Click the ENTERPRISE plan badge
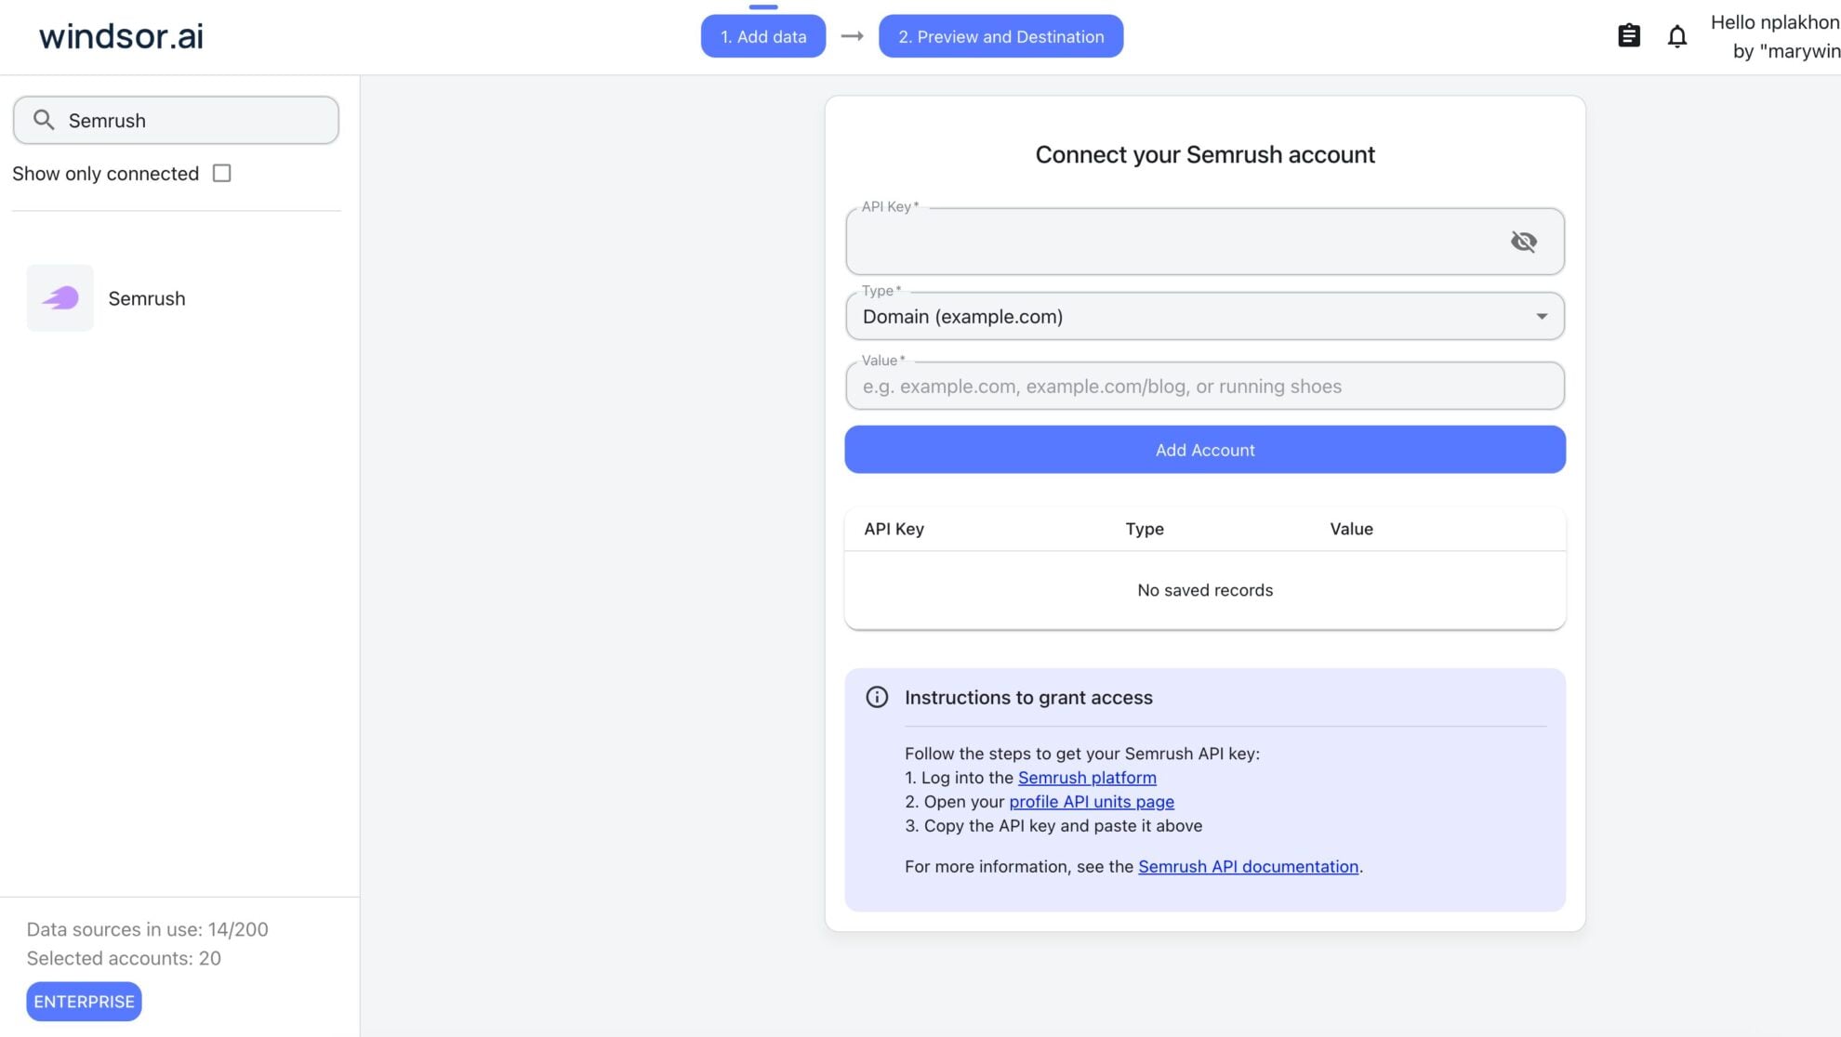The height and width of the screenshot is (1037, 1841). point(84,1002)
